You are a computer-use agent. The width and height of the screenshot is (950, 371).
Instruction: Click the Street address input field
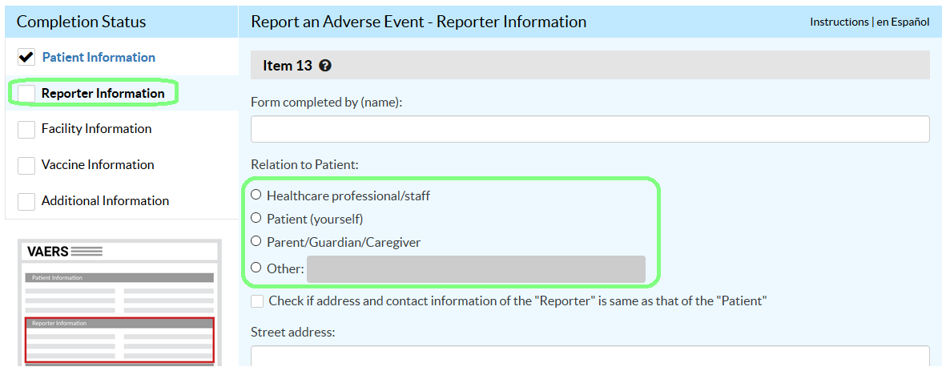590,357
